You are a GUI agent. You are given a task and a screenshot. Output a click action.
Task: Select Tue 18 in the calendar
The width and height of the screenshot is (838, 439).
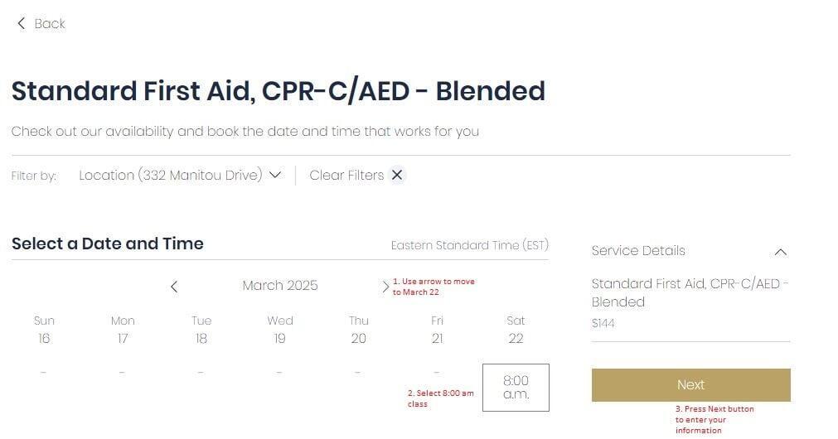[x=201, y=330]
